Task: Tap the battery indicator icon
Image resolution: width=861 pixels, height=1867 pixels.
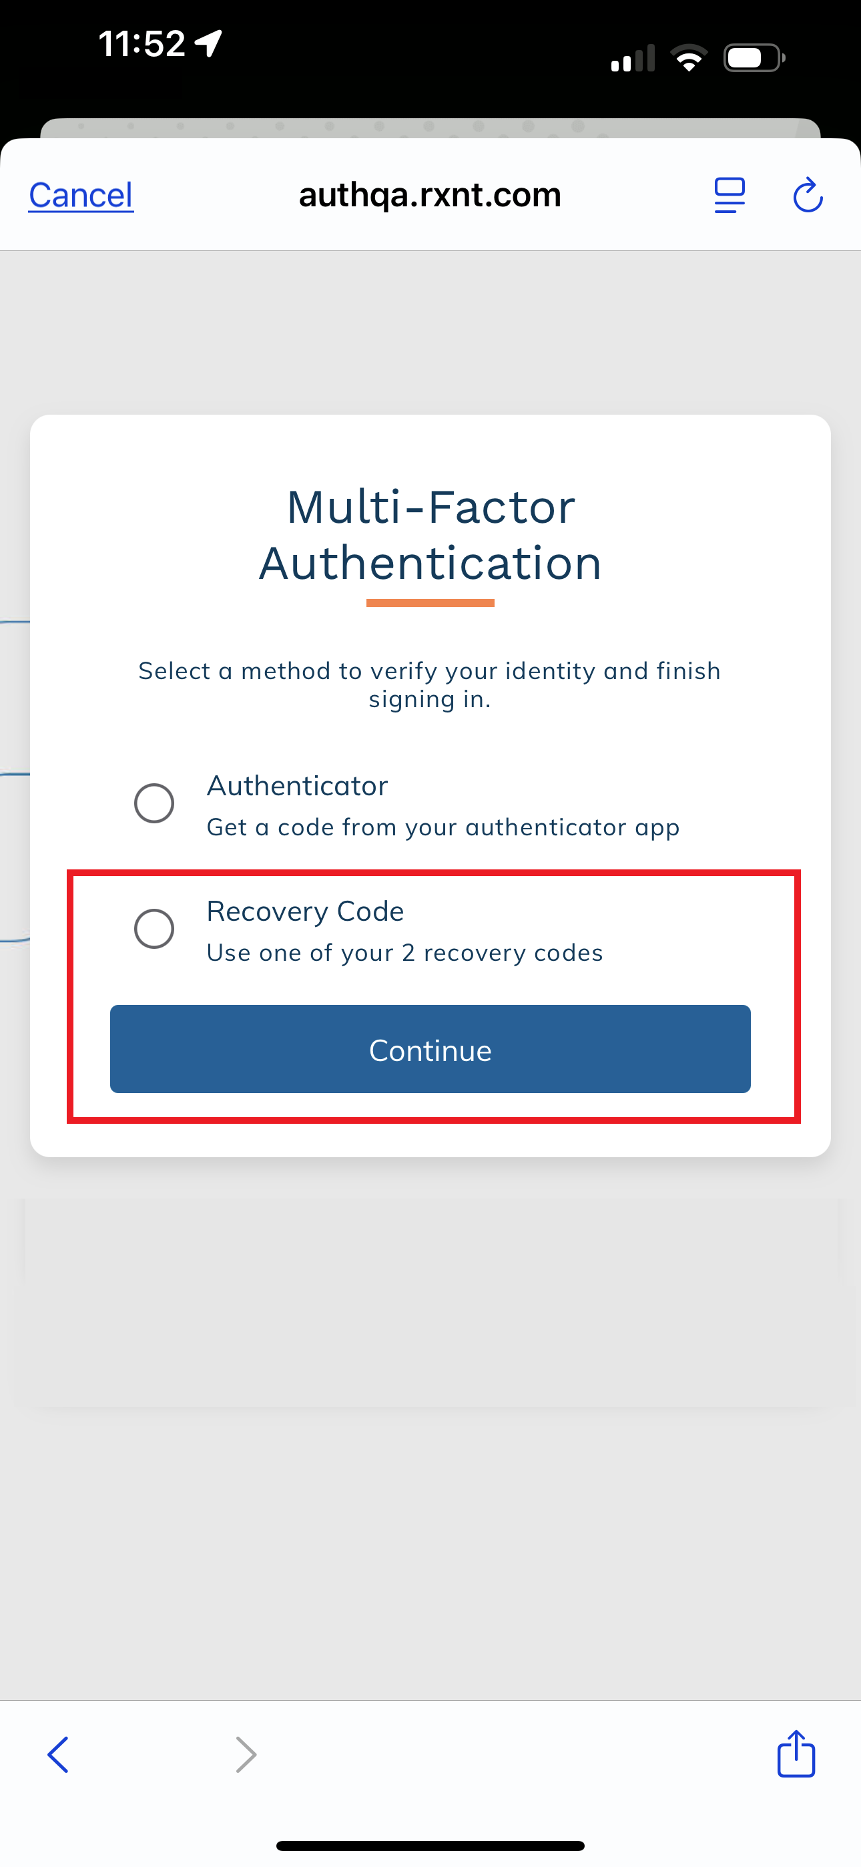Action: (754, 58)
